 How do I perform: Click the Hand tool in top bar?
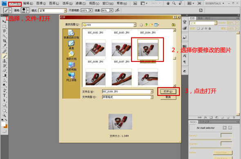pyautogui.click(x=168, y=3)
